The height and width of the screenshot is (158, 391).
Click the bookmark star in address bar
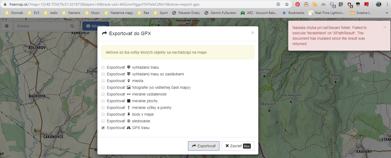tap(286, 4)
